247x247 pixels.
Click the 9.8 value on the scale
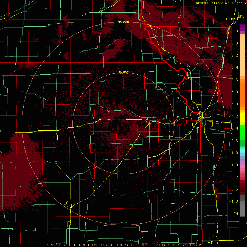(x=235, y=31)
